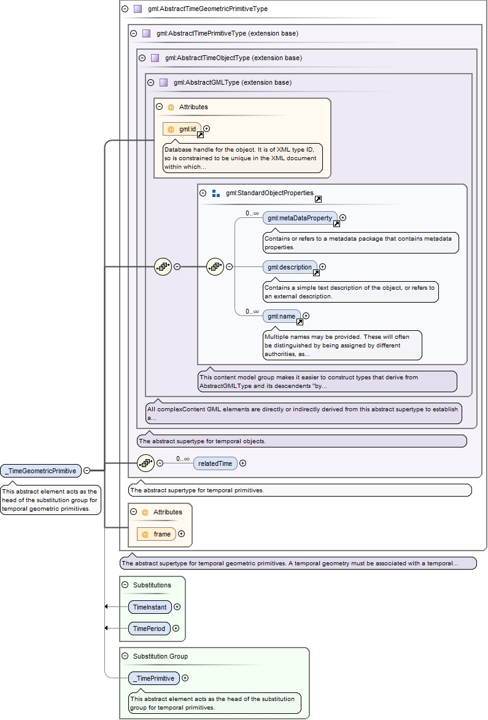Click 'abstract supertype for temporal geometric primitives' note
Image resolution: width=488 pixels, height=720 pixels.
tap(298, 563)
